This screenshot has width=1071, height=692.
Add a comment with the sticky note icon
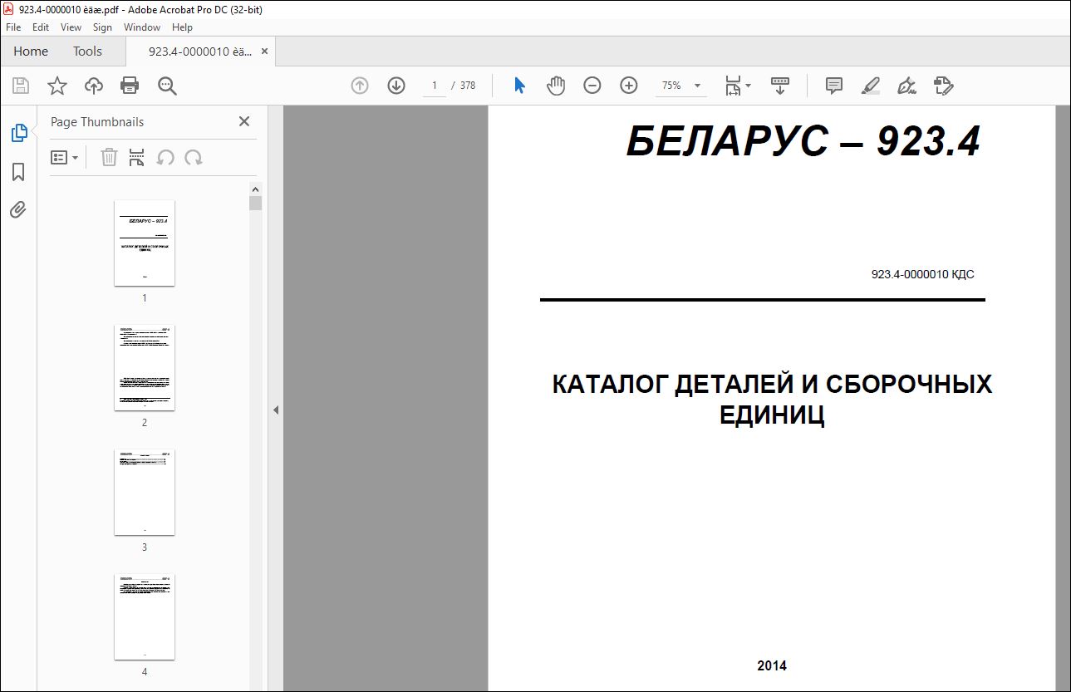click(834, 86)
